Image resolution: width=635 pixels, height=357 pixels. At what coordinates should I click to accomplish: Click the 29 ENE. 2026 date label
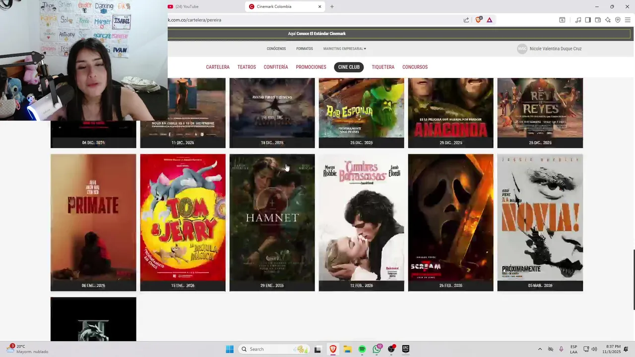click(x=272, y=286)
